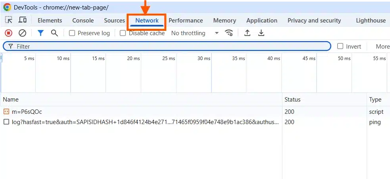
Task: Switch to the Lighthouse tab
Action: pyautogui.click(x=371, y=21)
